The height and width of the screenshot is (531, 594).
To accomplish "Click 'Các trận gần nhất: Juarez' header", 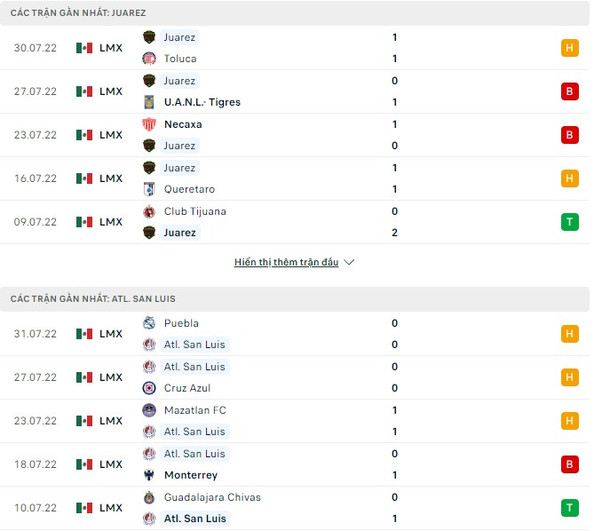I will coord(79,13).
